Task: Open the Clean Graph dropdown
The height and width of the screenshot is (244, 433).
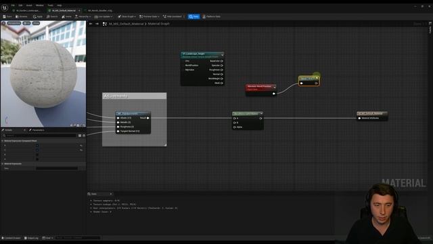Action: (127, 16)
